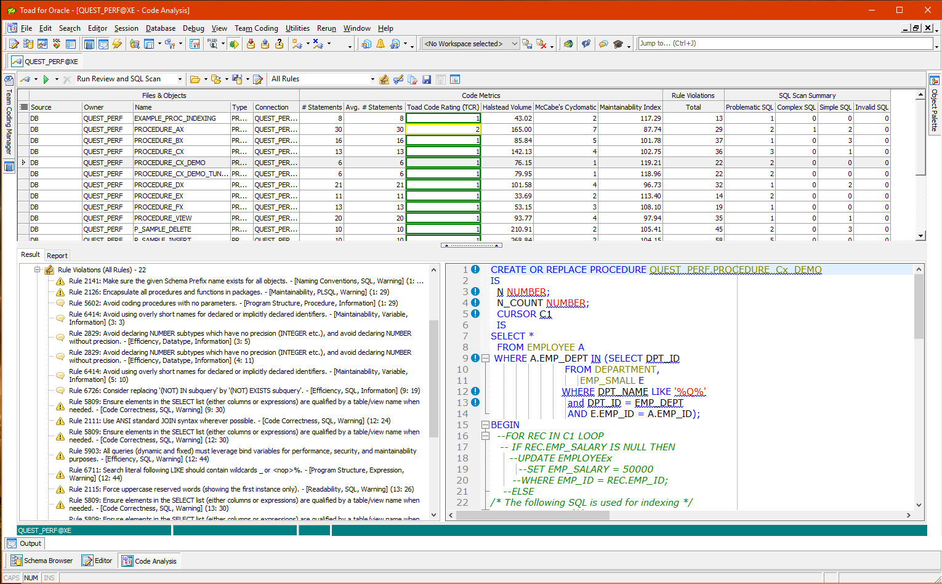Collapse the code fold at line 9
Viewport: 942px width, 584px height.
click(485, 358)
